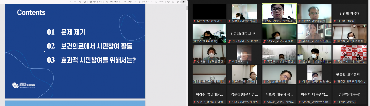Fit the page to width

[x=84, y=2]
